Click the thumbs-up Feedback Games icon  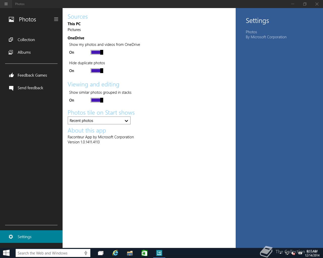coord(11,75)
